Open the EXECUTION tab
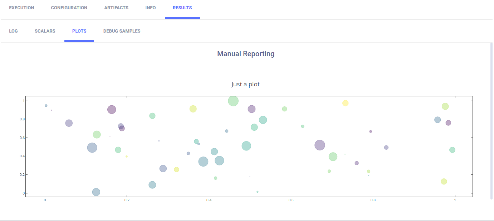The height and width of the screenshot is (221, 494). tap(21, 8)
